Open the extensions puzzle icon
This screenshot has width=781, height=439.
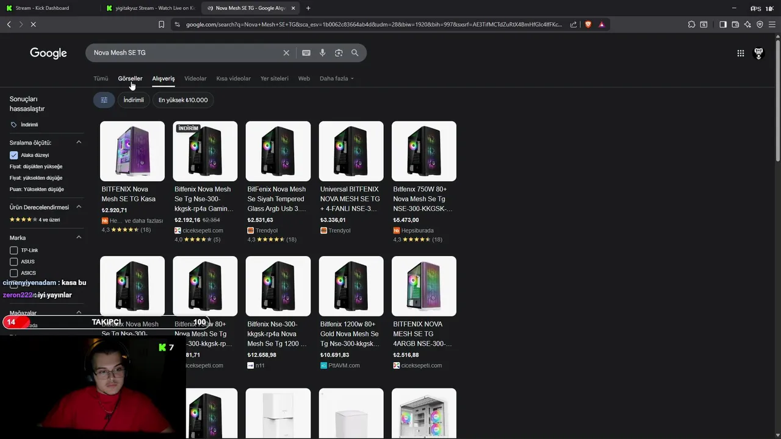click(691, 24)
